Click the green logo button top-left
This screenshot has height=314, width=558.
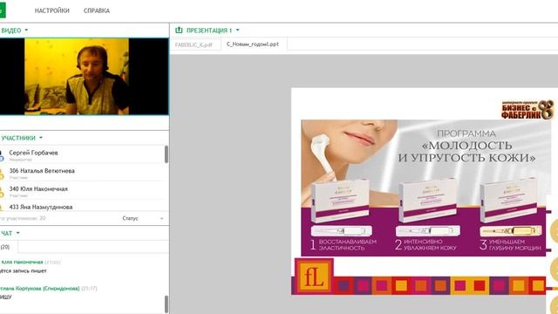3,10
